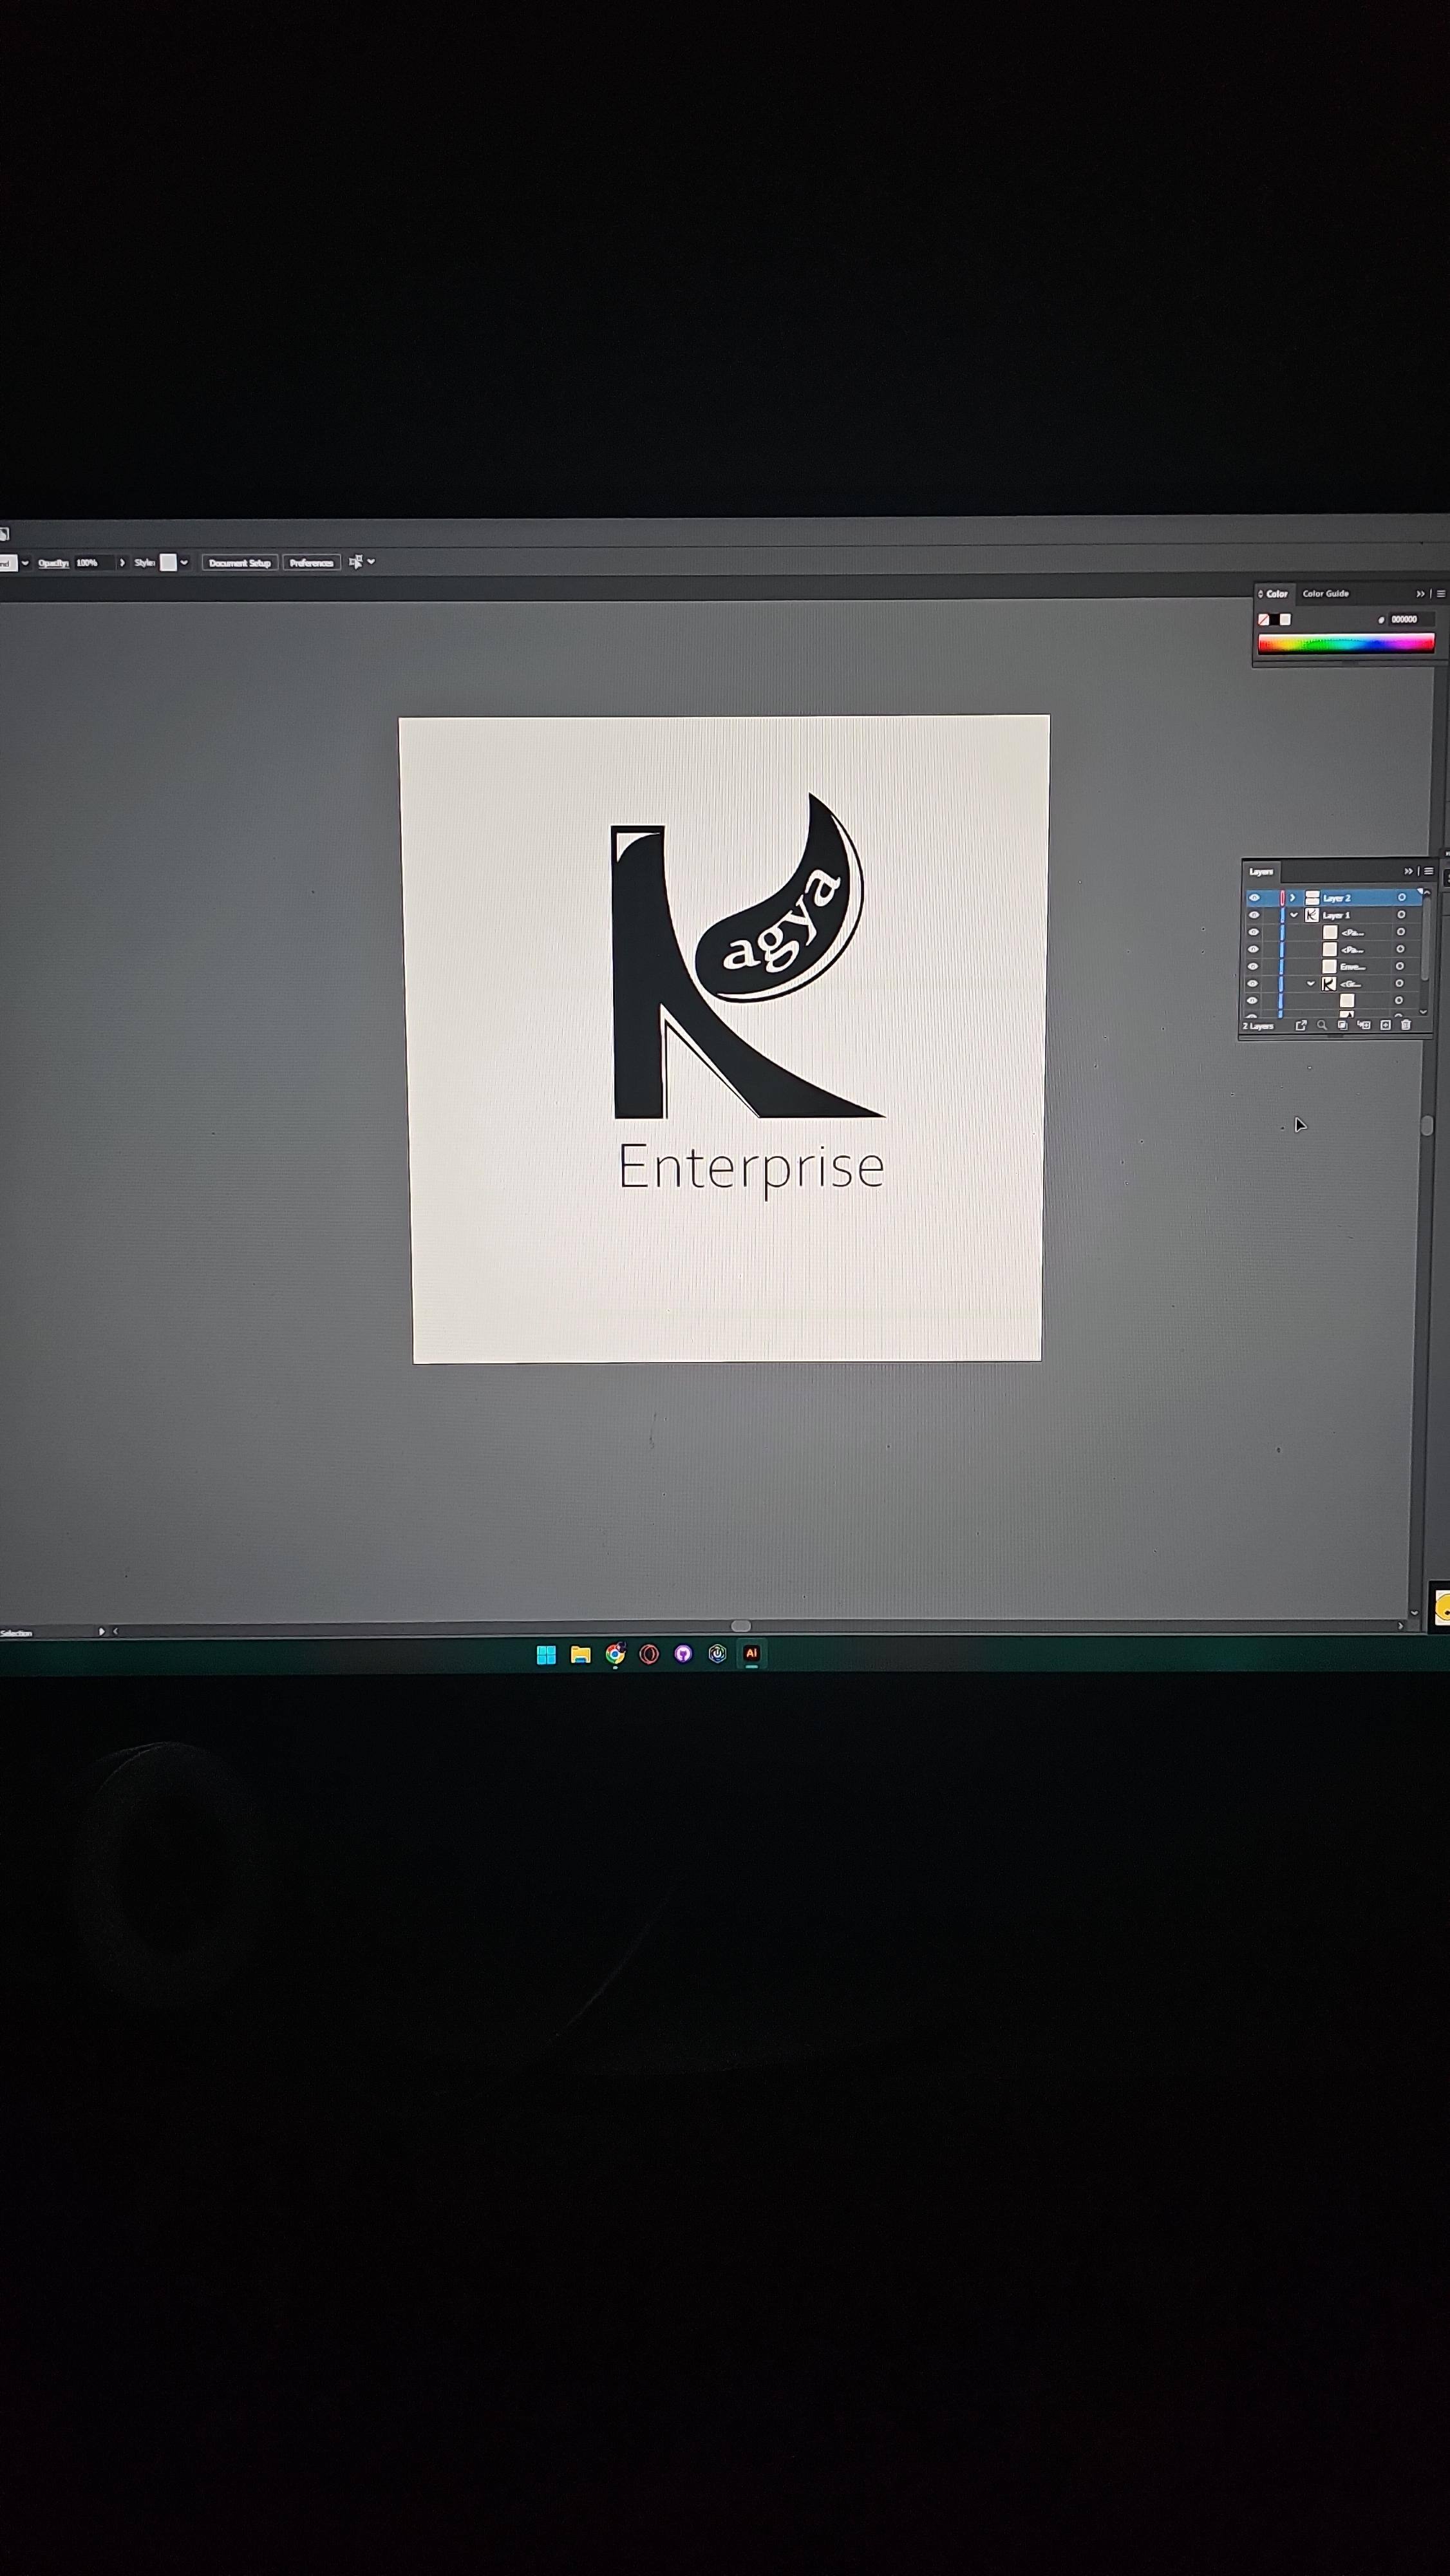Hide the Envelope sublayer eye icon
This screenshot has width=1450, height=2576.
point(1253,966)
